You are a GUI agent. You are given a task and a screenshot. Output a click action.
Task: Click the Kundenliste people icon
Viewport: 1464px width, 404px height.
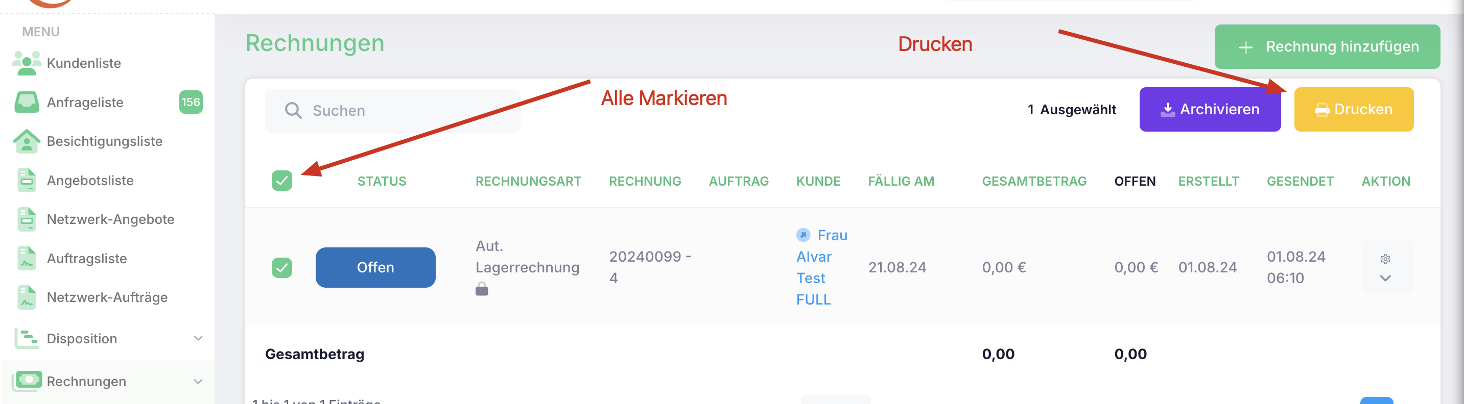point(27,63)
